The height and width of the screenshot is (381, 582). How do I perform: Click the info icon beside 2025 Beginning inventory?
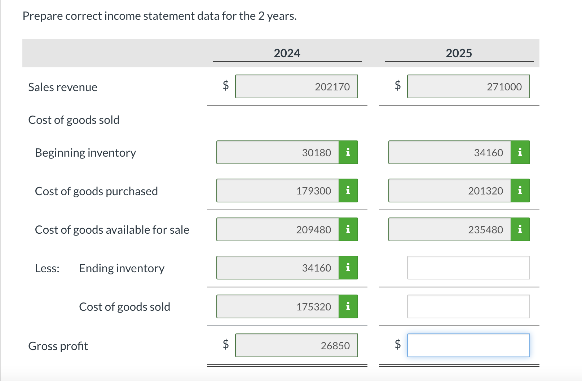tap(520, 152)
